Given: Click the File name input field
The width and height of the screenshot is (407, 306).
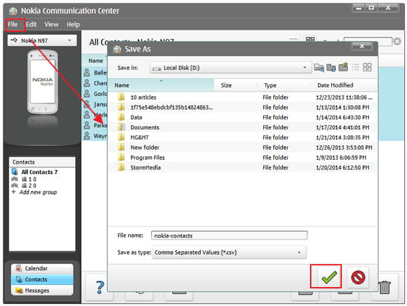Looking at the screenshot, I should point(229,236).
